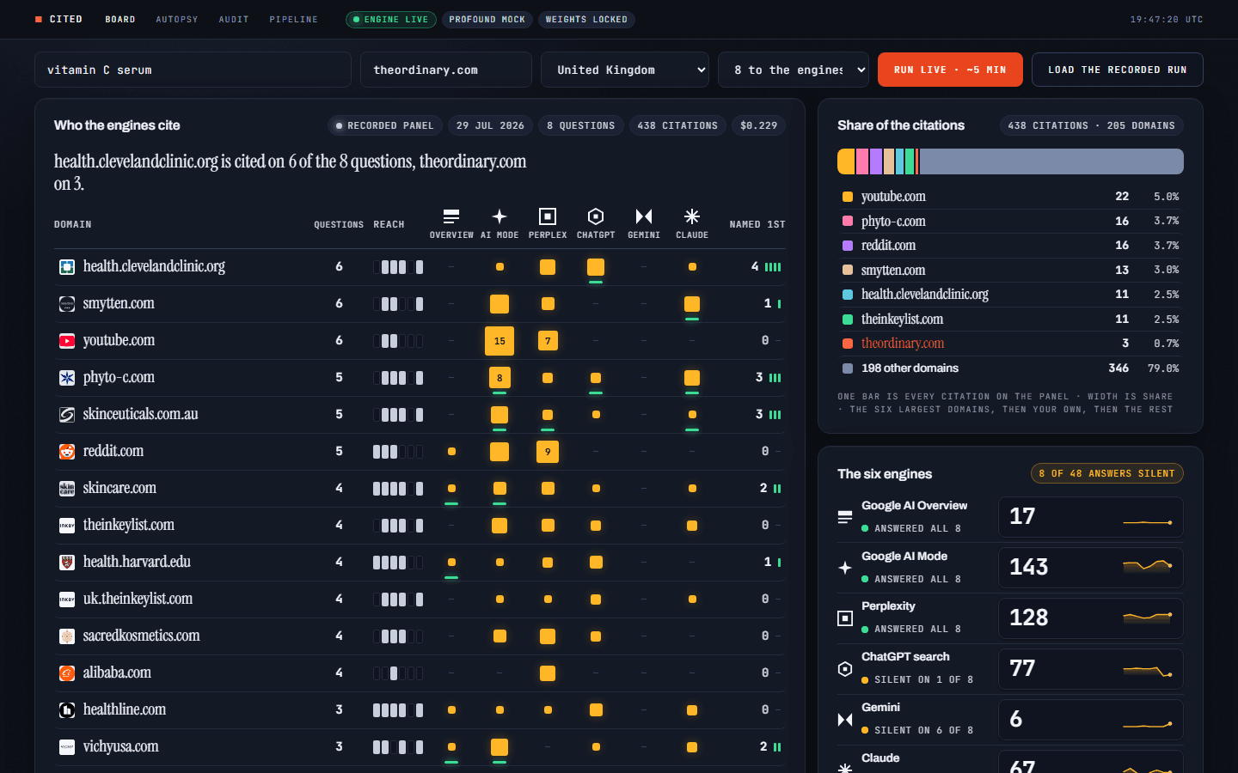Image resolution: width=1238 pixels, height=773 pixels.
Task: Click the ENGINE LIVE status pill
Action: tap(391, 20)
